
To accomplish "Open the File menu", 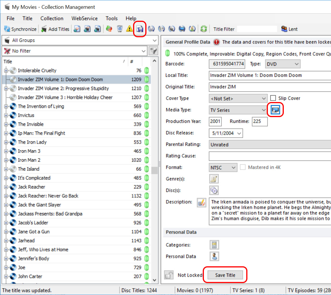I will (11, 18).
